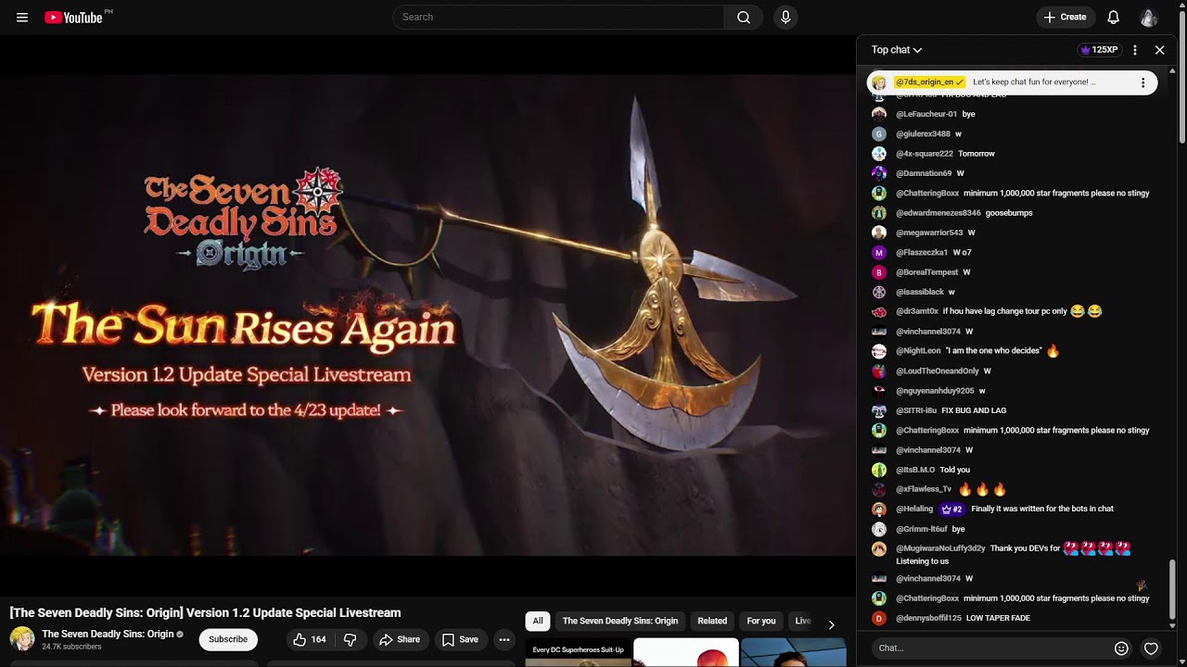
Task: Open the YouTube guide hamburger menu
Action: pos(22,18)
